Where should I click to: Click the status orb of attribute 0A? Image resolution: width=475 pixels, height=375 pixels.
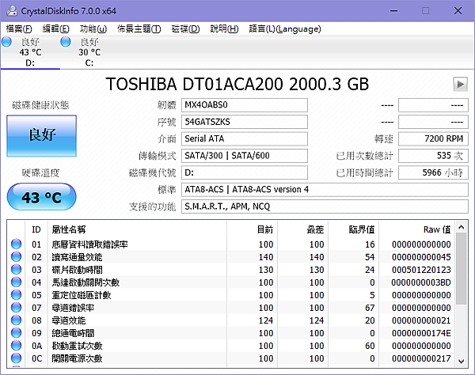pos(16,346)
